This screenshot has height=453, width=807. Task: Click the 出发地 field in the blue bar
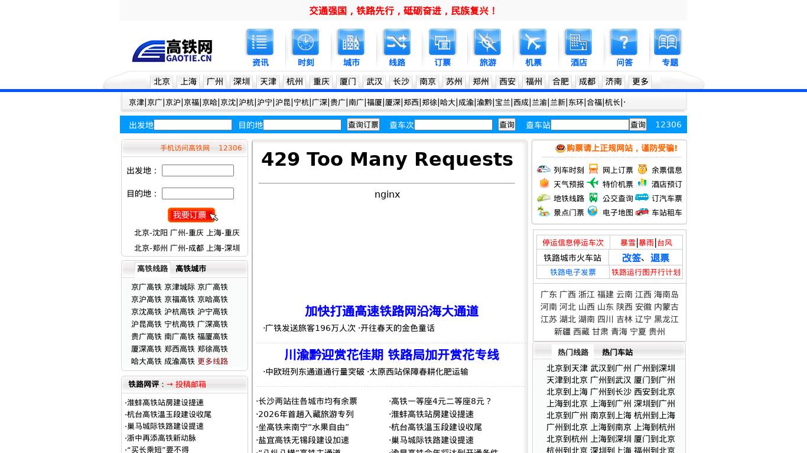pos(193,125)
